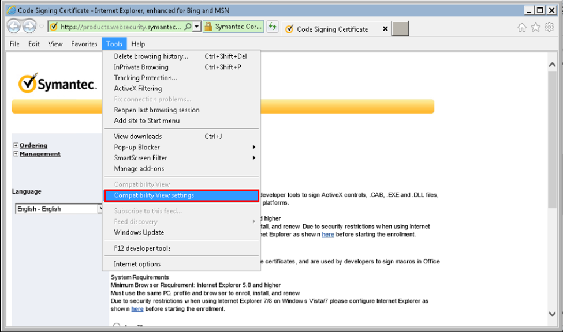The image size is (563, 332).
Task: Launch Windows Update
Action: point(181,233)
